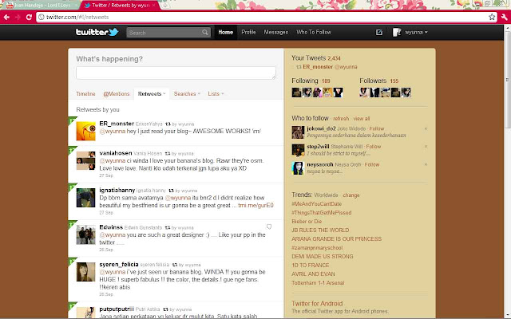Click the browser back arrow
The image size is (511, 319).
point(6,17)
